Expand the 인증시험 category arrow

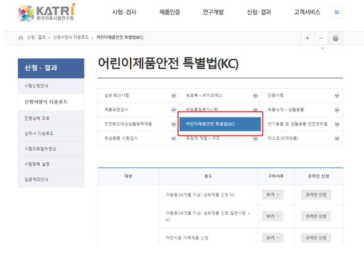click(x=337, y=96)
